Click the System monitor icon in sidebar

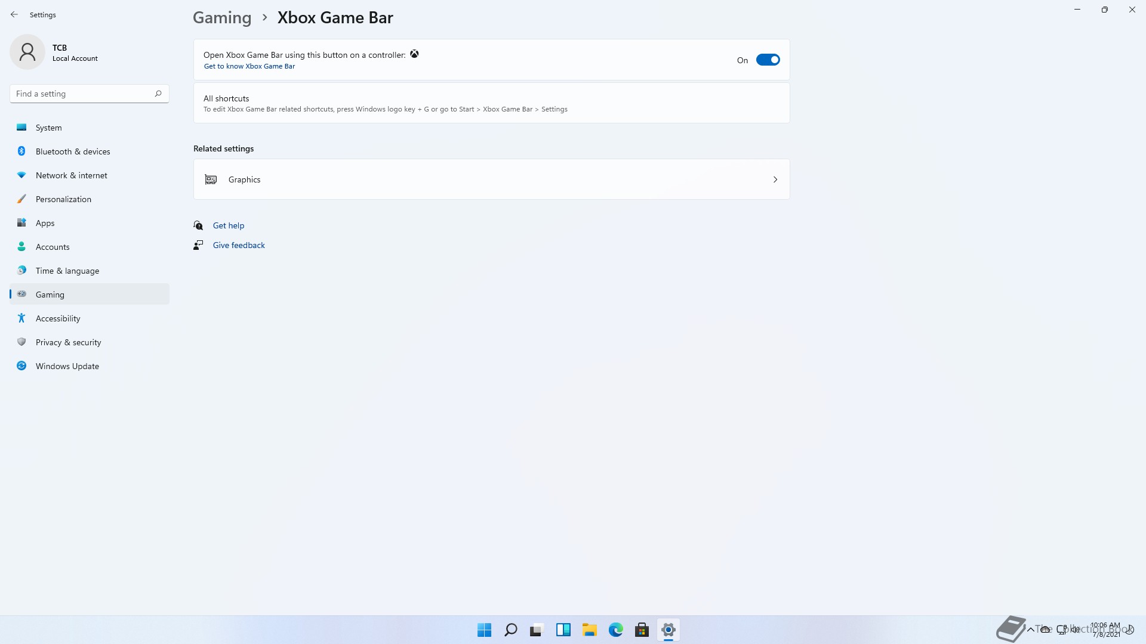(21, 127)
